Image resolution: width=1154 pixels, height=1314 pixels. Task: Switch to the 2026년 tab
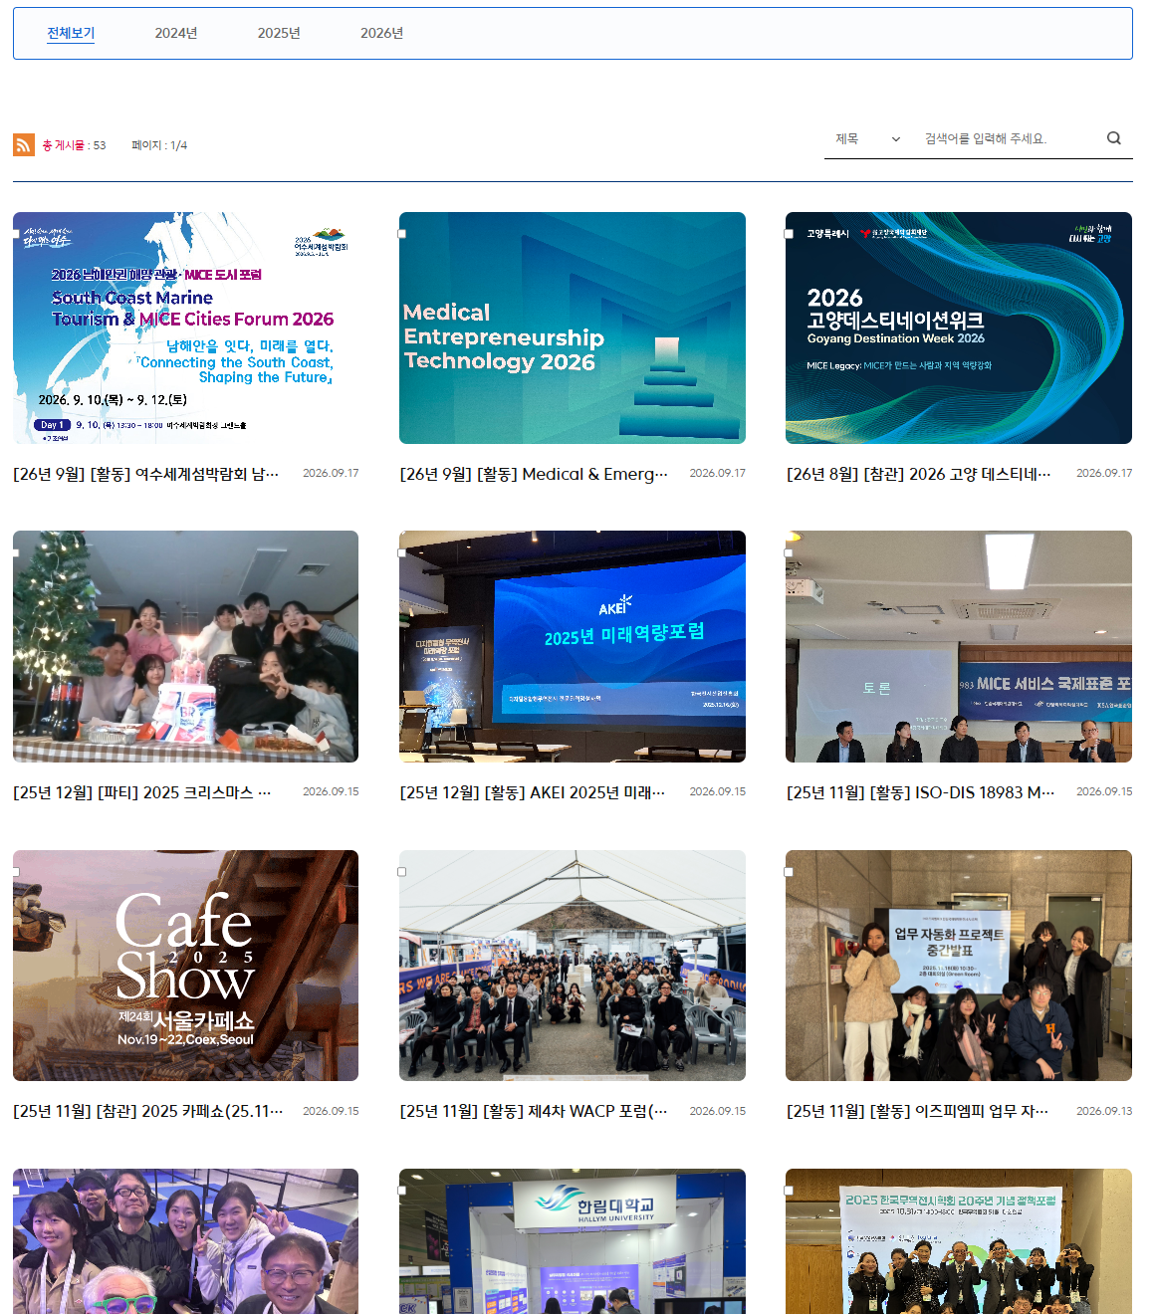point(381,33)
